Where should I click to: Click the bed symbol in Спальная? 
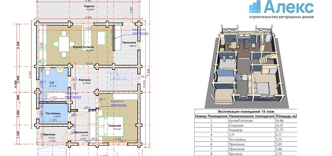[x=111, y=127]
